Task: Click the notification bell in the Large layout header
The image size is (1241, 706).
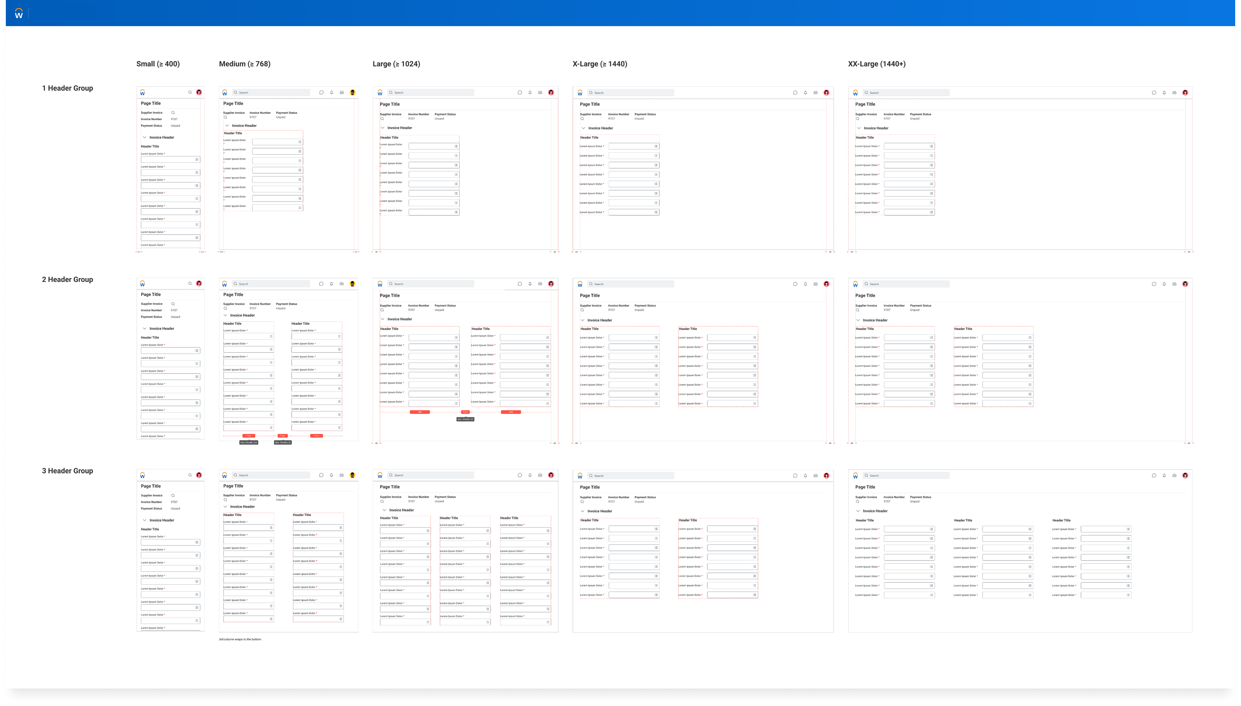Action: [x=530, y=92]
